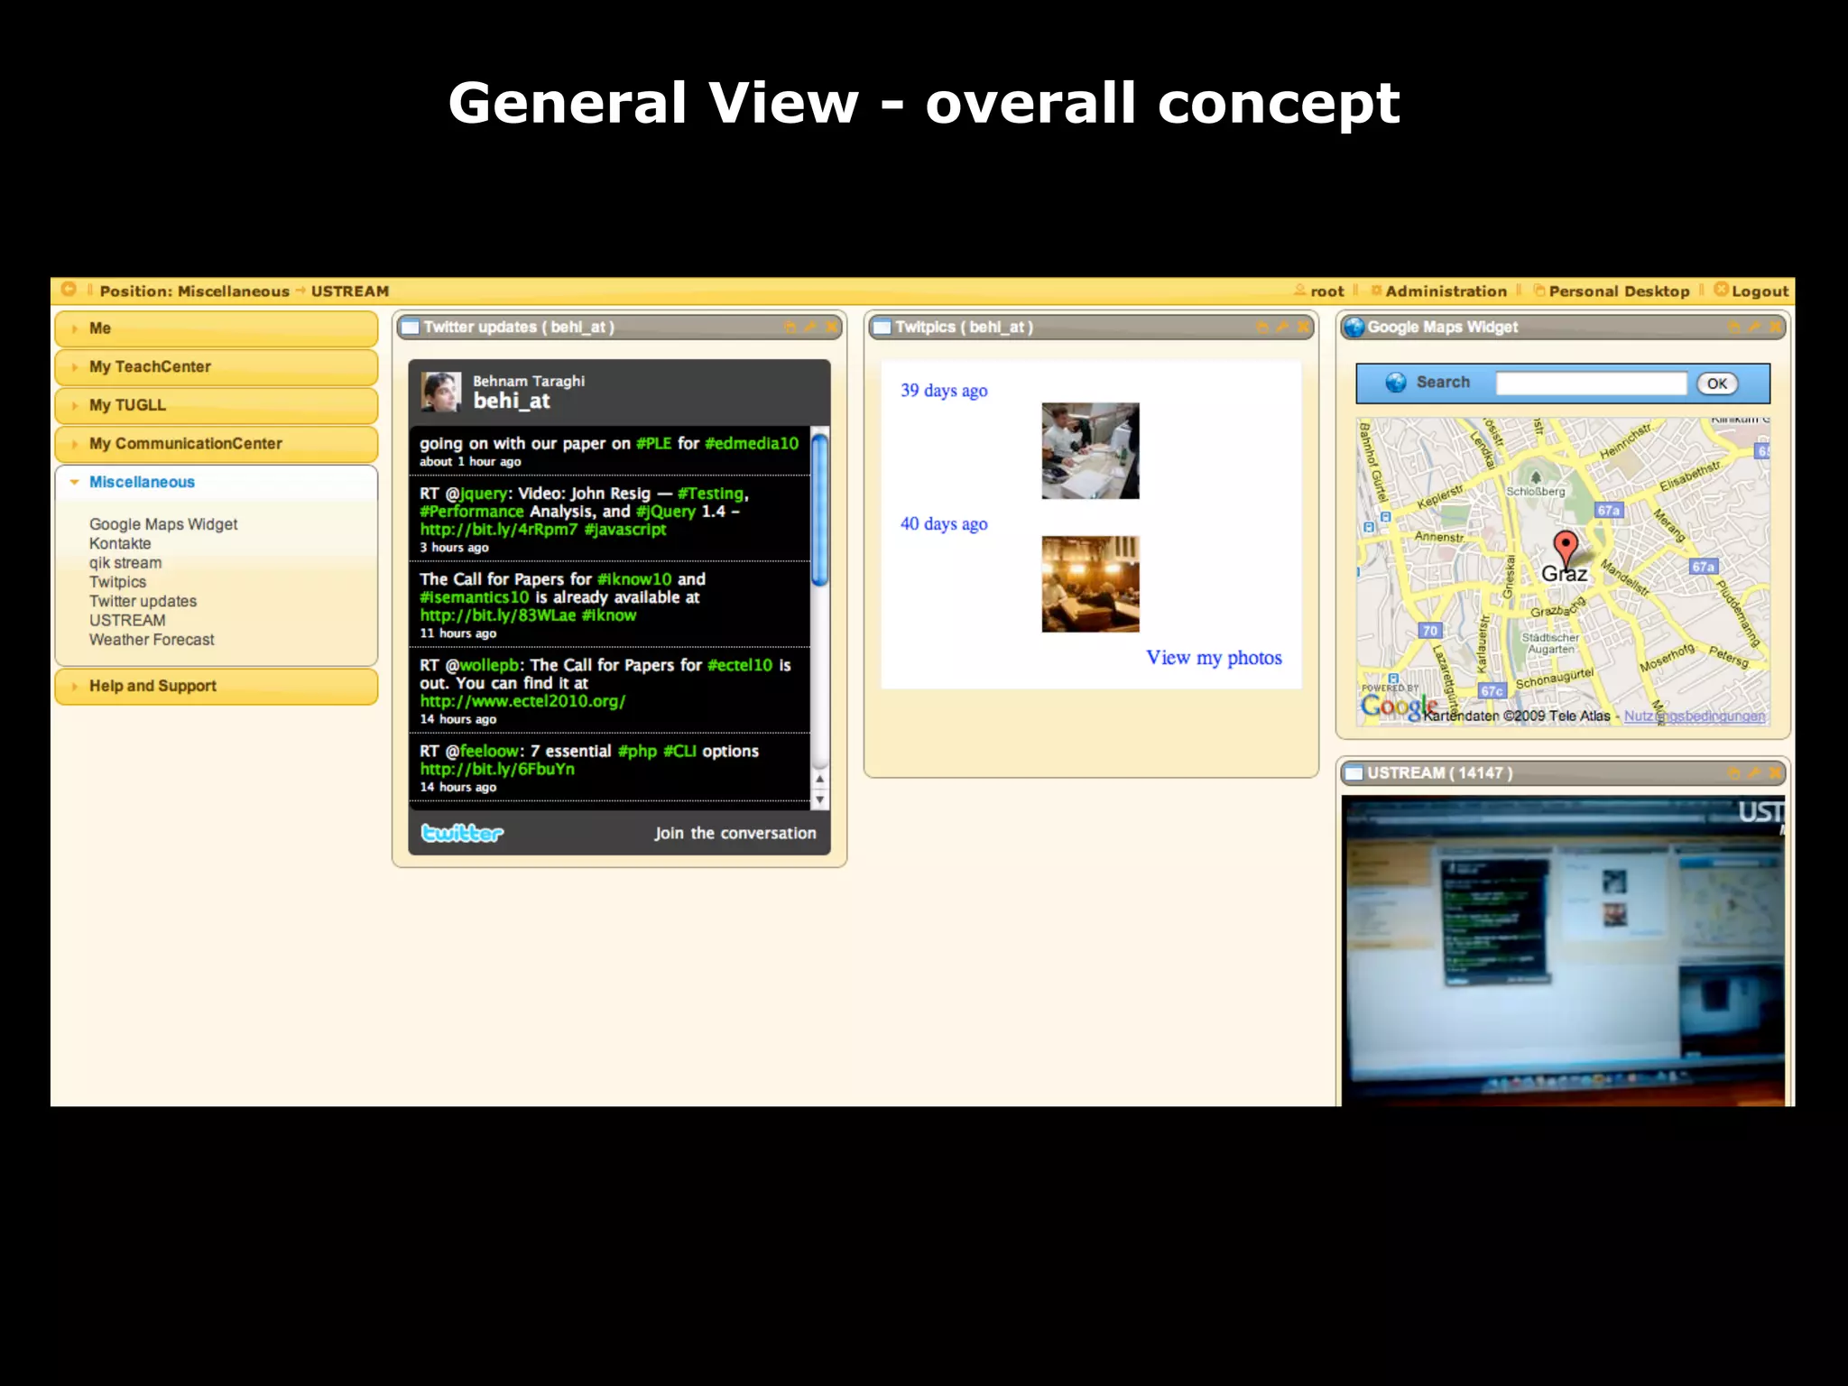1848x1386 pixels.
Task: Click the minimize icon on Twitter updates widget header
Action: 790,328
